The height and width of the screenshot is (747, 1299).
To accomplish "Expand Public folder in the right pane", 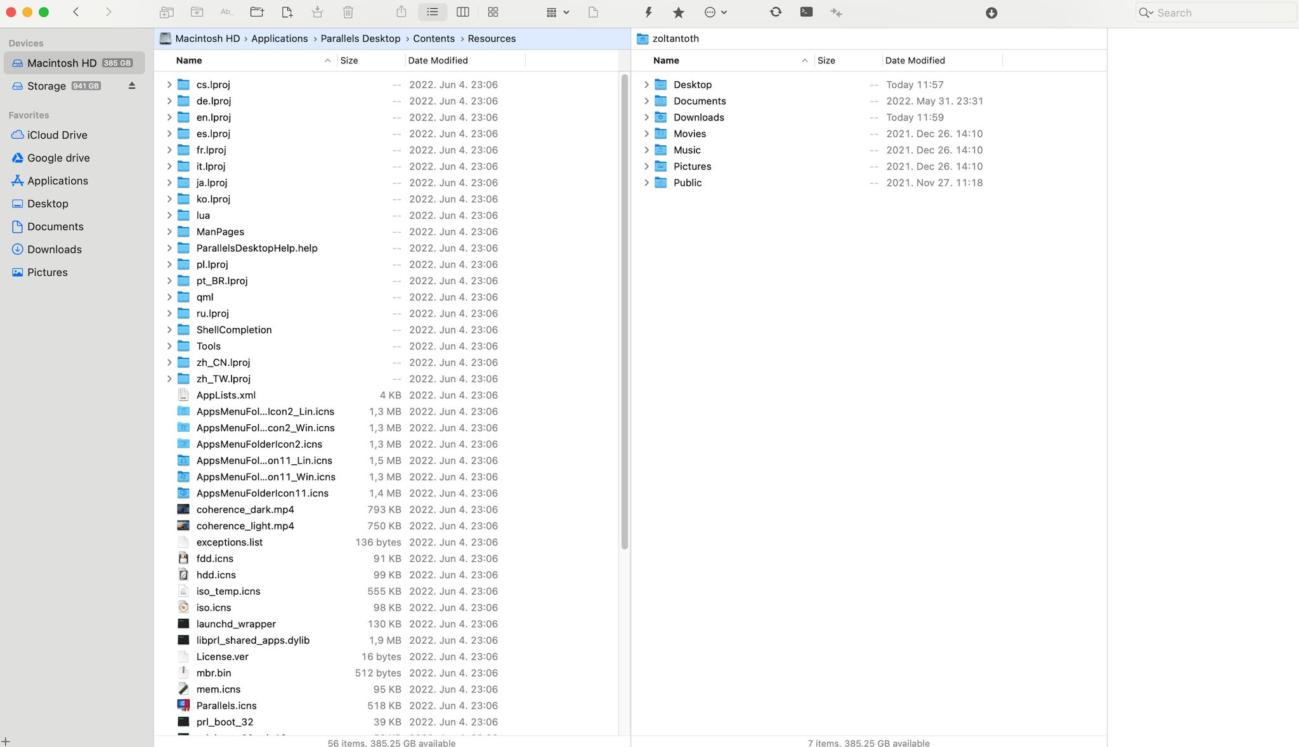I will pos(646,183).
